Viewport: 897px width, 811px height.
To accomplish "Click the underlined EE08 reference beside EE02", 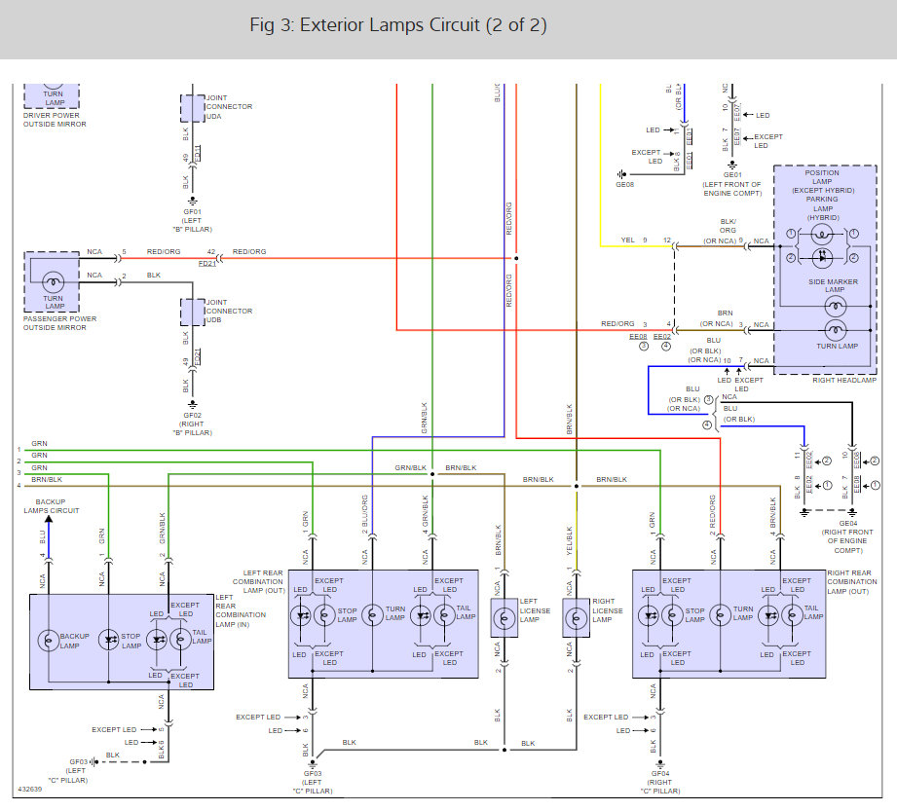I will click(639, 336).
